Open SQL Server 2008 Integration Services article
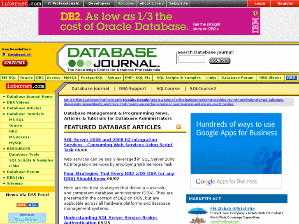The height and width of the screenshot is (224, 299). (118, 145)
